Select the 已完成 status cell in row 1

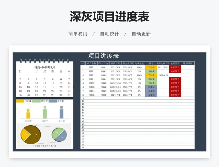[151, 68]
